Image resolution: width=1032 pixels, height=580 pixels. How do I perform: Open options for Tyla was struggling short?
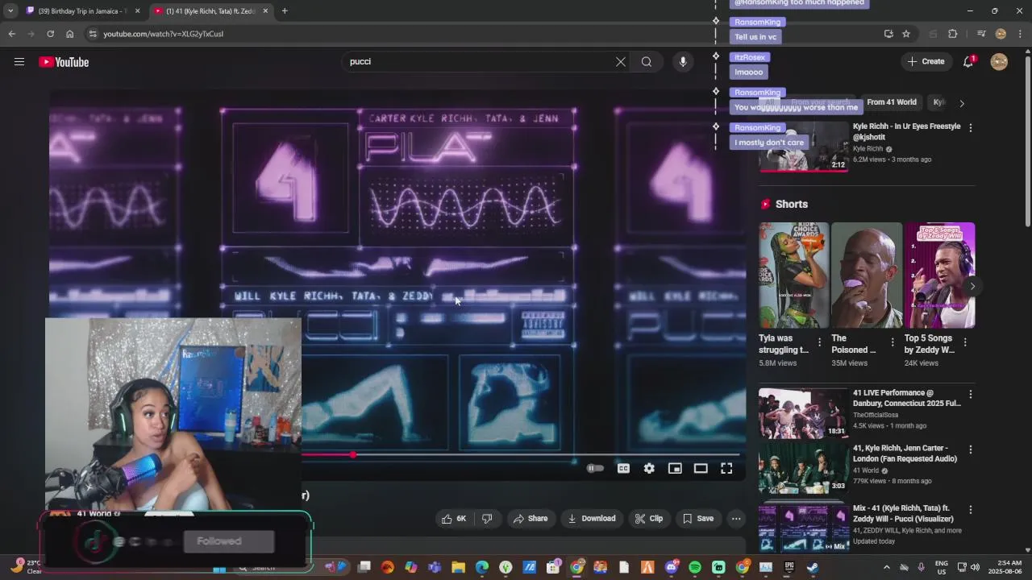tap(819, 342)
